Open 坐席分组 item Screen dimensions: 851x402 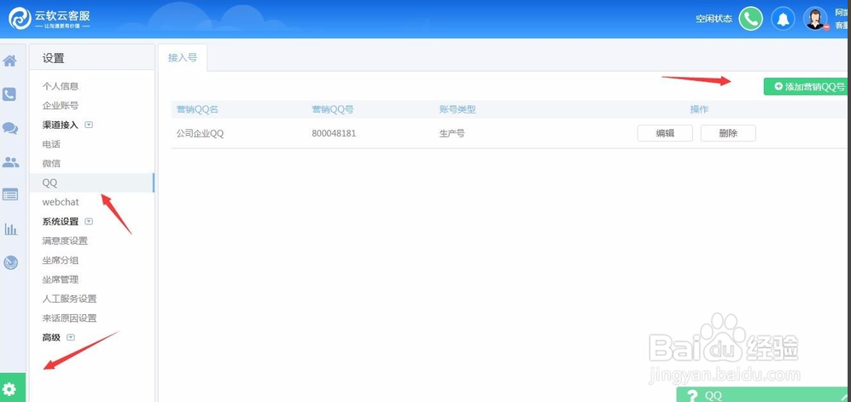61,260
